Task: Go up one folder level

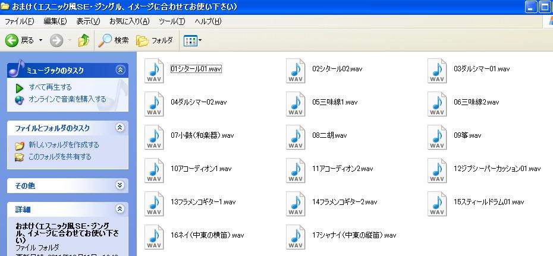Action: tap(84, 40)
